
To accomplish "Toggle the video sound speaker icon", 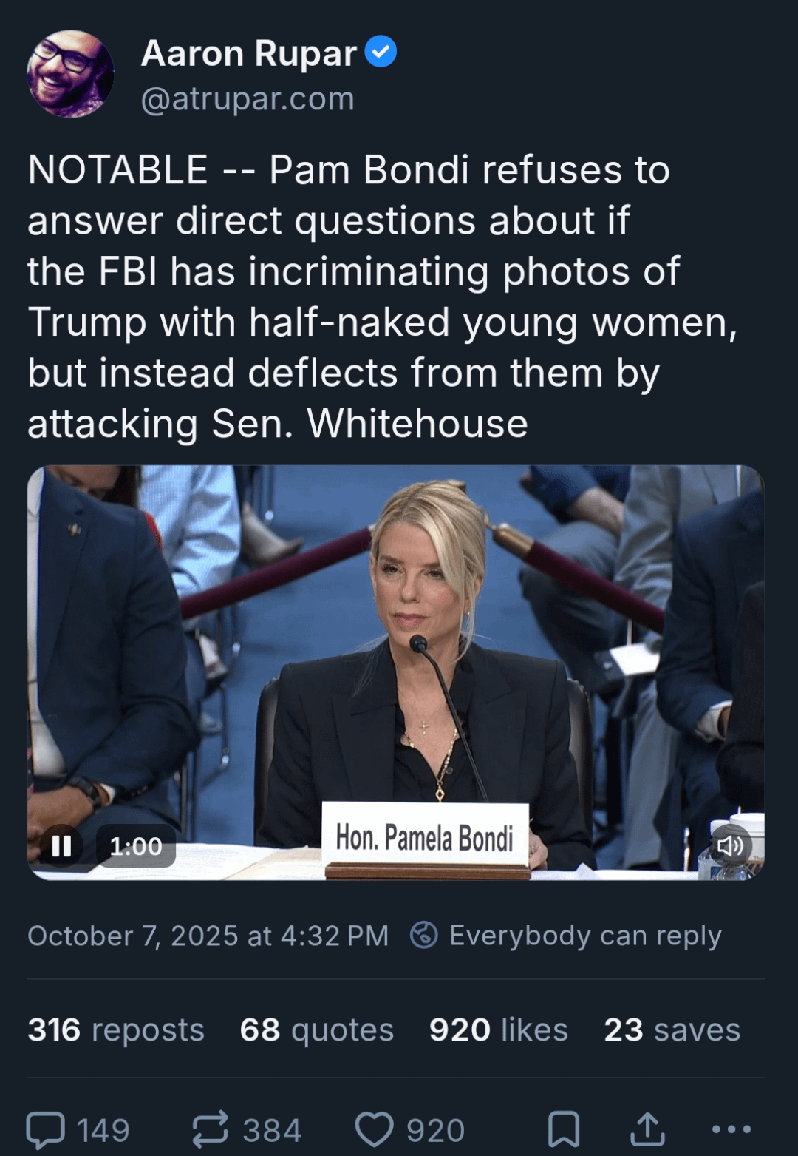I will [730, 845].
